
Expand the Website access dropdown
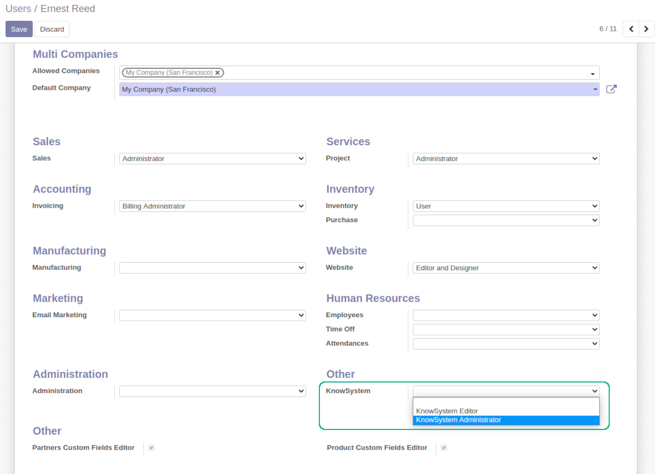point(506,268)
